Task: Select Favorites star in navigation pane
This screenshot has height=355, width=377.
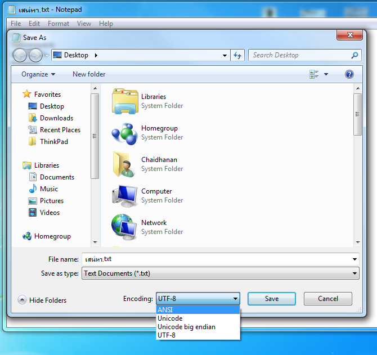Action: point(26,94)
